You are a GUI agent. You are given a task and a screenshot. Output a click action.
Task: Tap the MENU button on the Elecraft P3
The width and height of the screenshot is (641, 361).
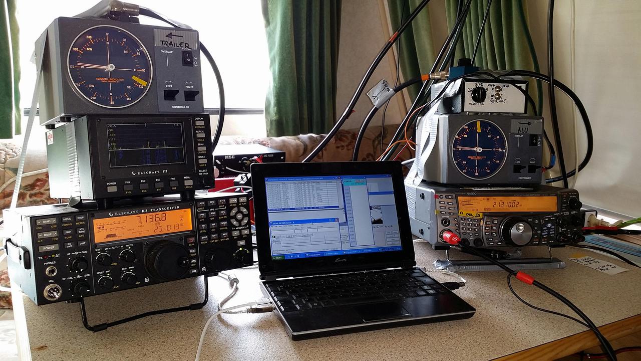188,183
